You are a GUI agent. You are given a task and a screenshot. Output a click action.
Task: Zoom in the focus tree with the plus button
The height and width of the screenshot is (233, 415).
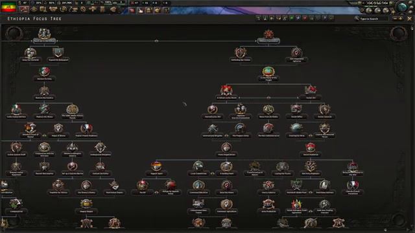pyautogui.click(x=400, y=19)
